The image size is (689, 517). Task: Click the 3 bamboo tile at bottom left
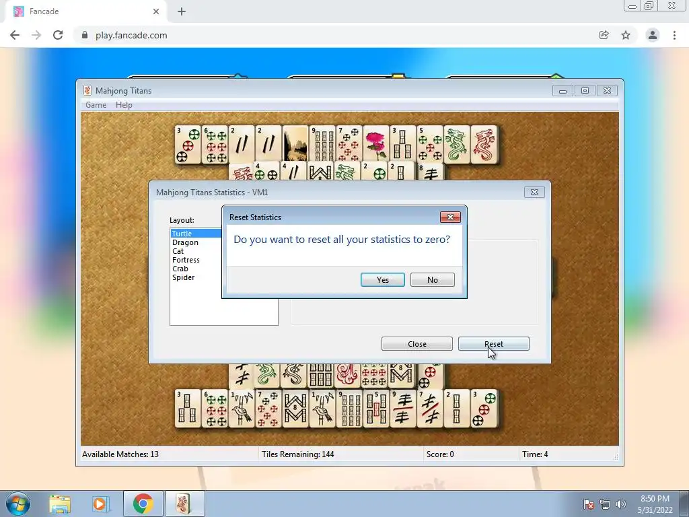[x=188, y=409]
